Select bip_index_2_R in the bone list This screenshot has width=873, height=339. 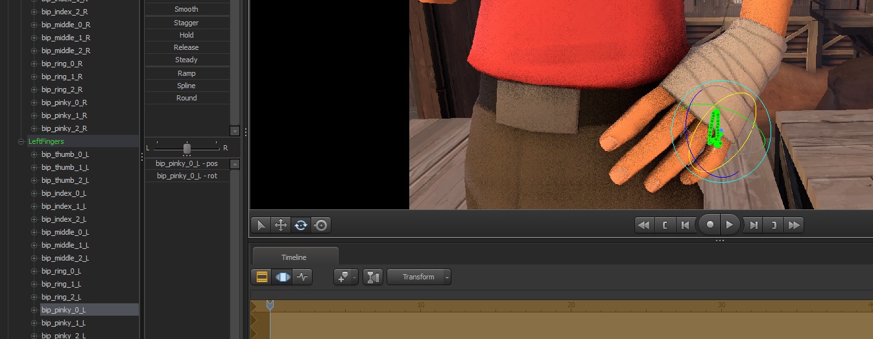(x=65, y=12)
